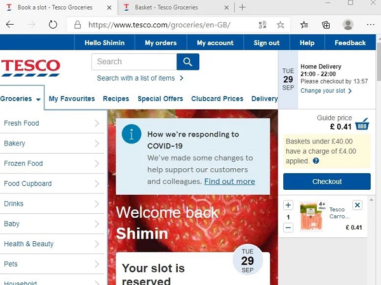Click the translate page icon
The image size is (381, 285).
[x=262, y=25]
